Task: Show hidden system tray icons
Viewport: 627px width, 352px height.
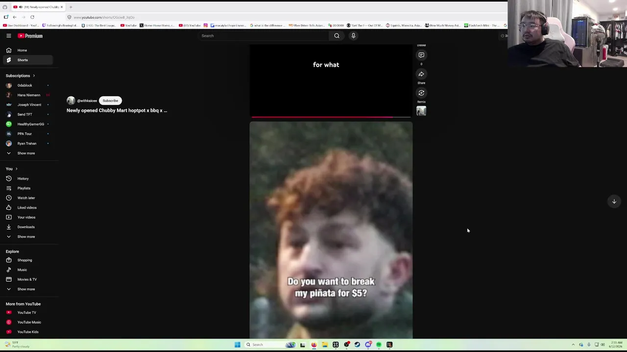Action: pyautogui.click(x=573, y=345)
